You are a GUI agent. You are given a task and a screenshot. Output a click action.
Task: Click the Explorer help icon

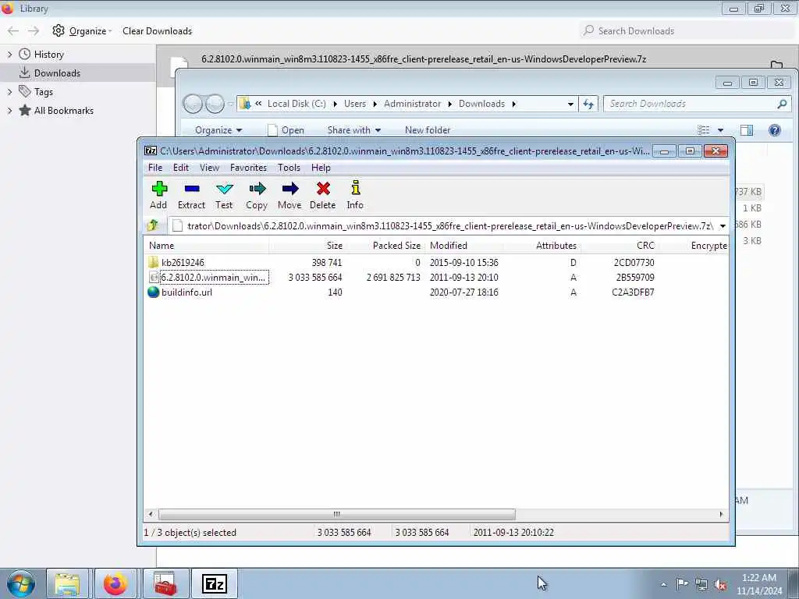pyautogui.click(x=775, y=130)
